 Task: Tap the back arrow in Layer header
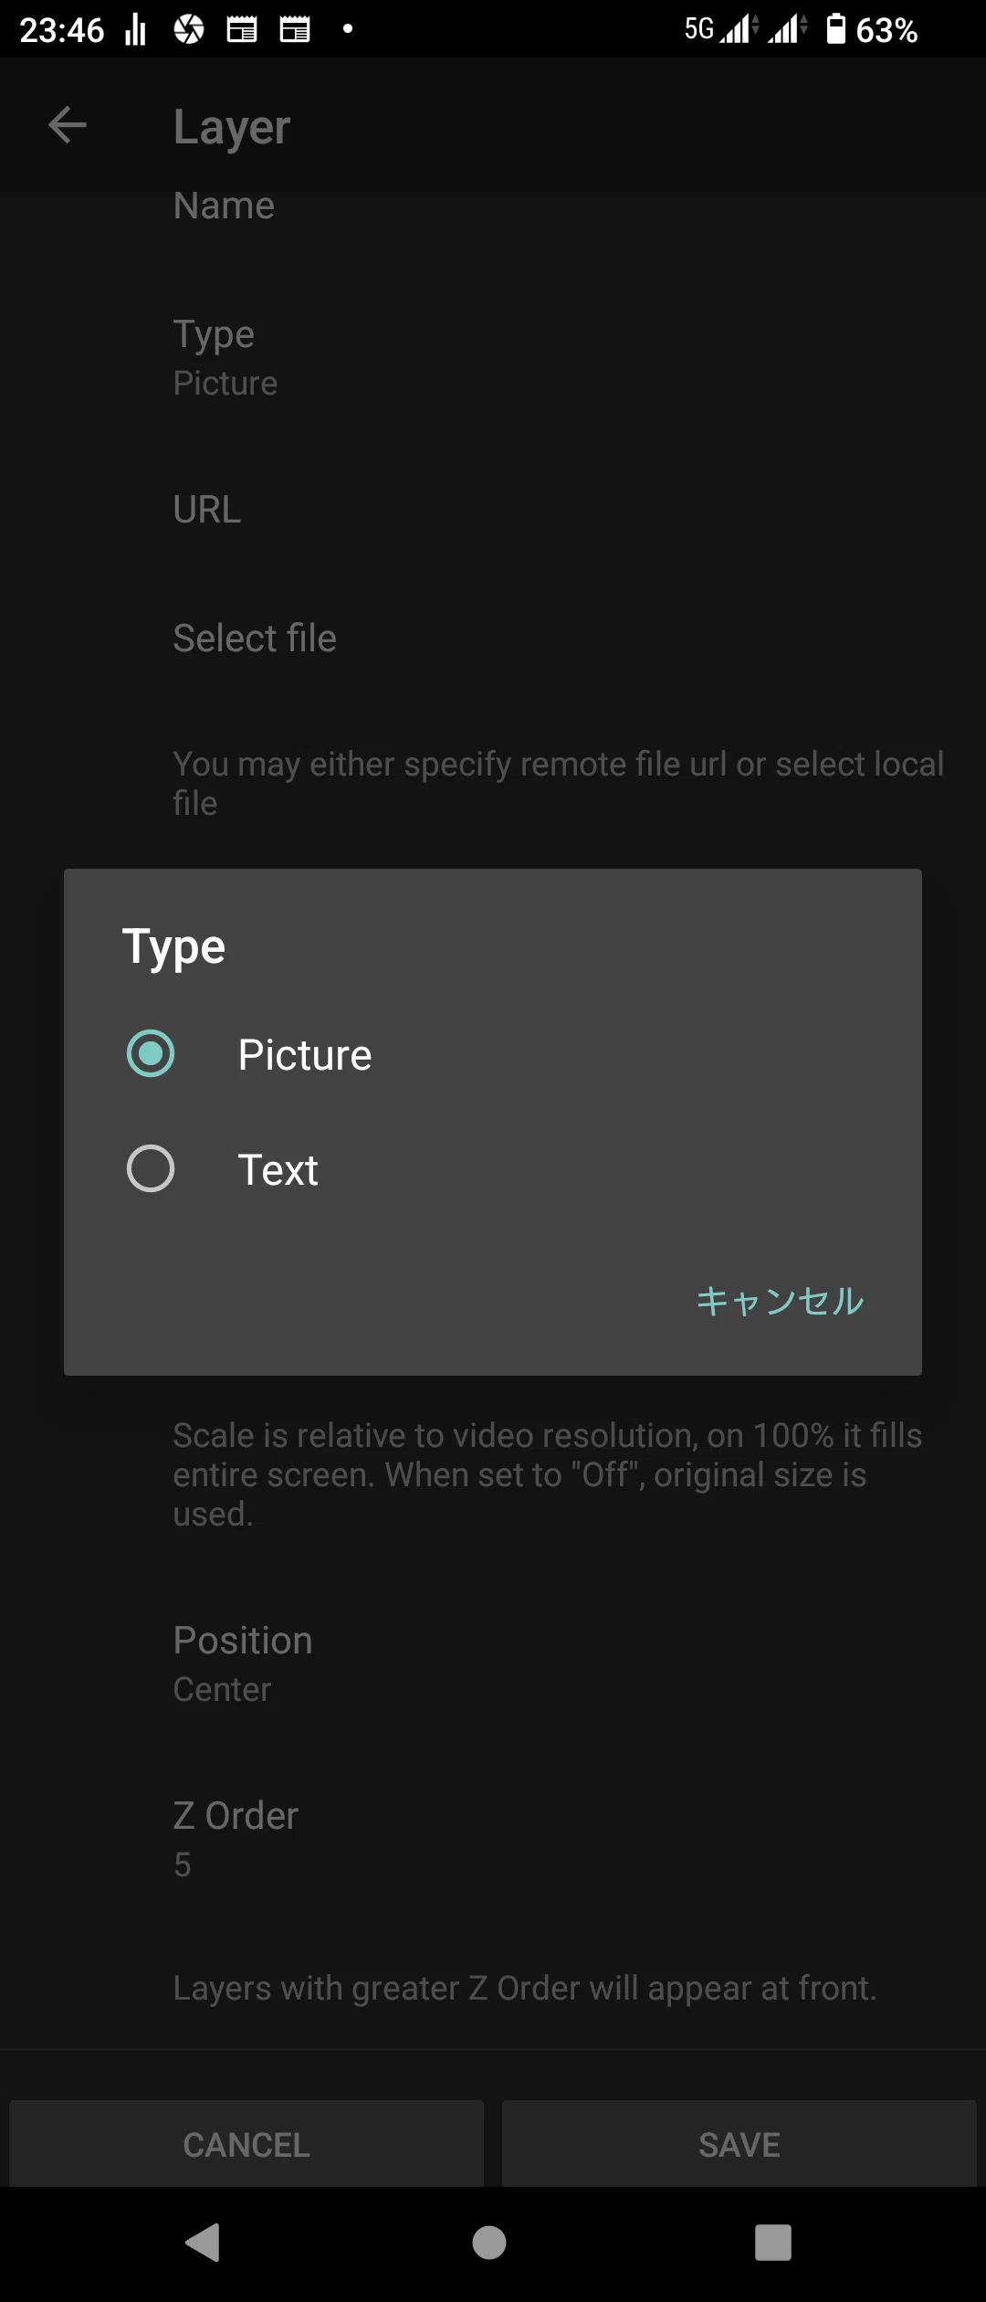tap(67, 125)
